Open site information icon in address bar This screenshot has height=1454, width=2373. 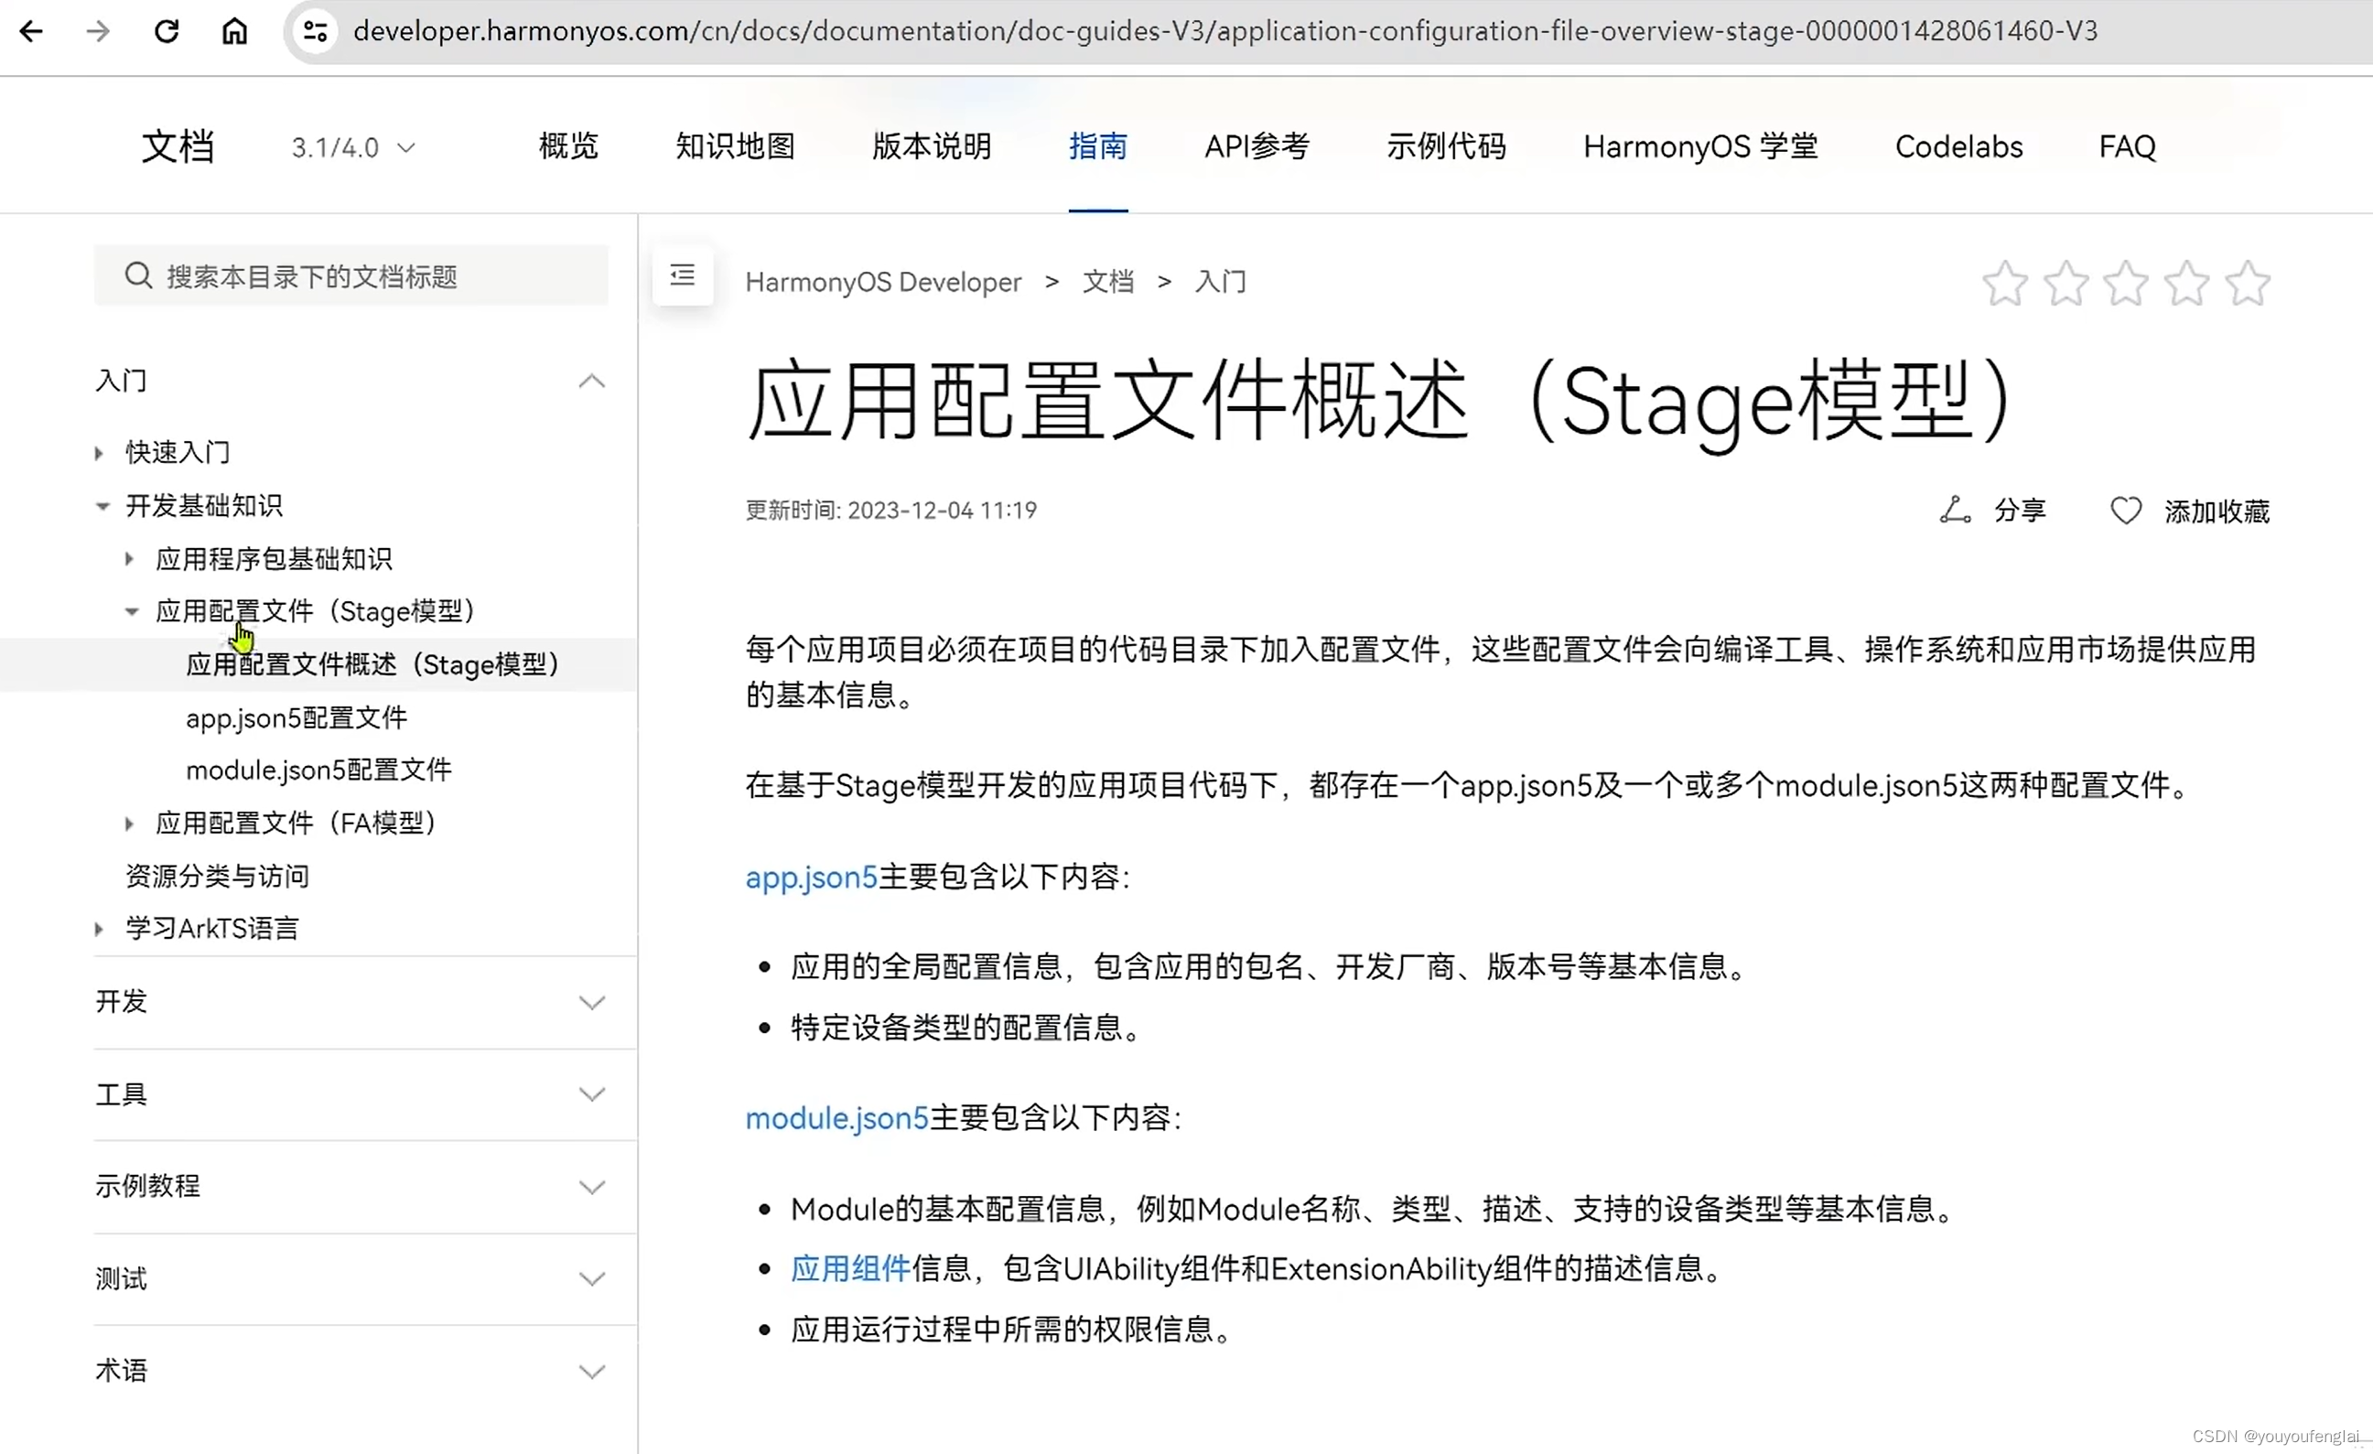coord(315,31)
